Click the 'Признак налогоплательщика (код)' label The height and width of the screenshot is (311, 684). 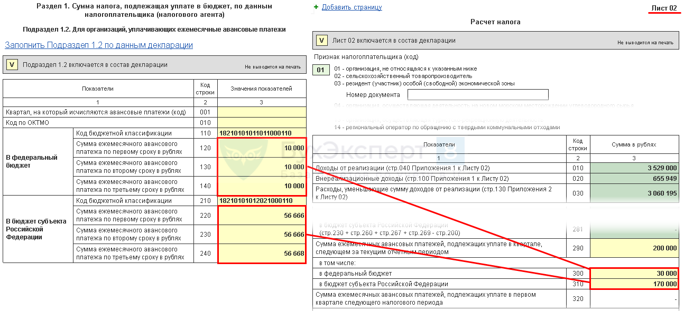(x=366, y=56)
